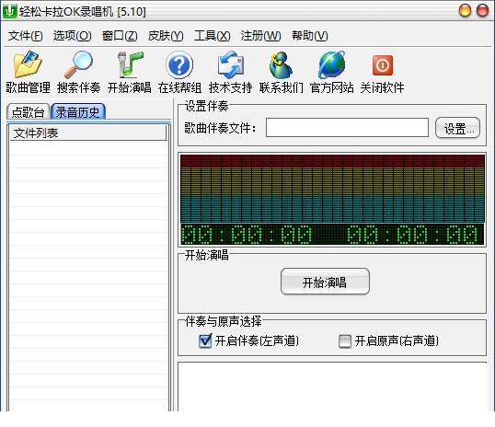Open the 选项(O) menu
This screenshot has height=427, width=495.
click(x=73, y=36)
